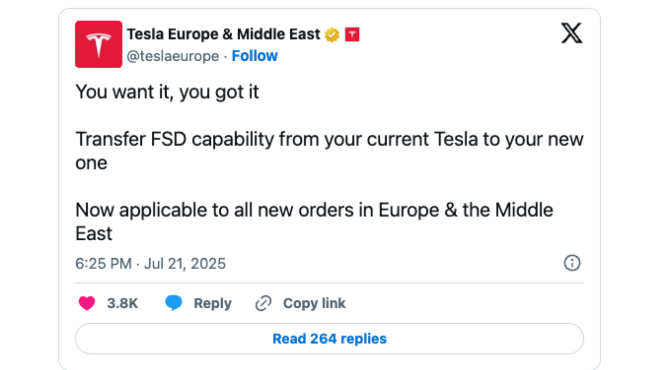Click the gold verified badge
Image resolution: width=659 pixels, height=370 pixels.
point(332,34)
